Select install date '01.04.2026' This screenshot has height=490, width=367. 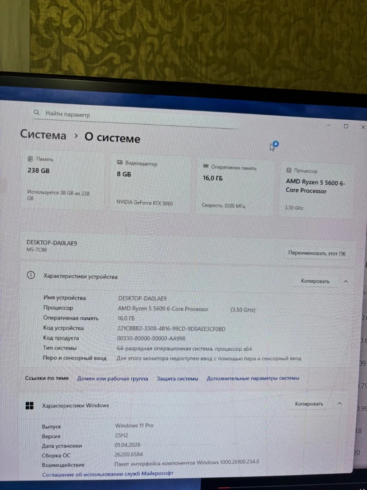(x=128, y=445)
